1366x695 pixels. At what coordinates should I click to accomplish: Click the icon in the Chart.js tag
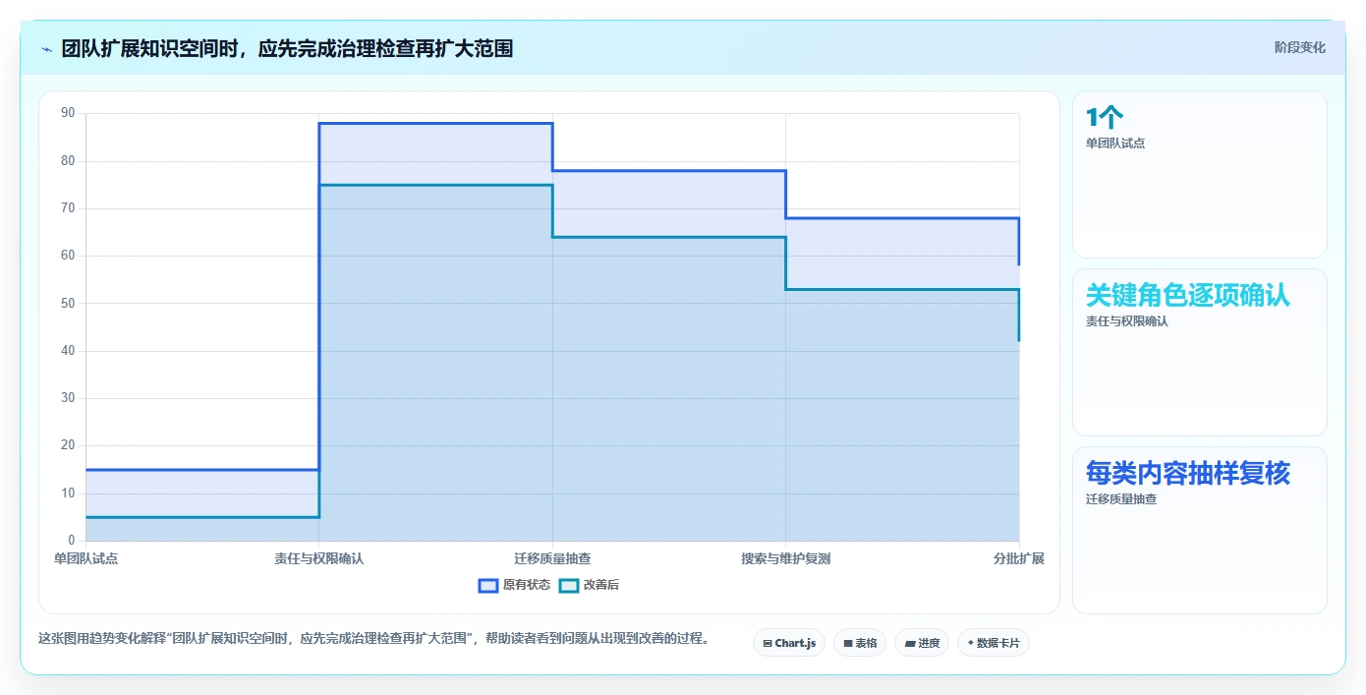click(768, 643)
